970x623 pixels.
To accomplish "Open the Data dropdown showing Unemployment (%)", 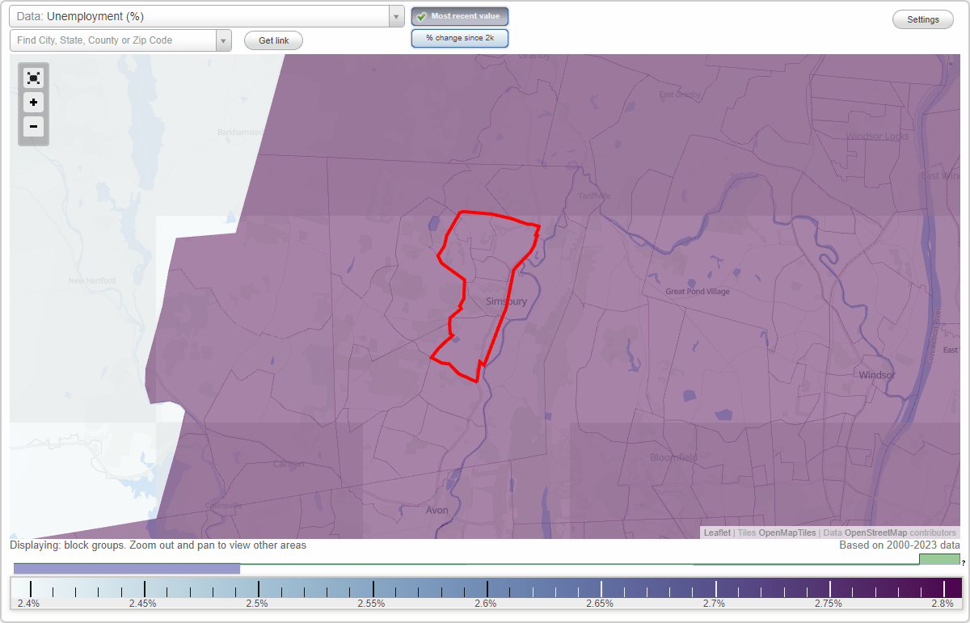I will [202, 15].
